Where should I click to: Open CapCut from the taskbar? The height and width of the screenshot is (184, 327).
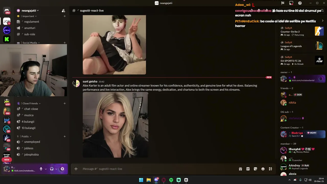[x=186, y=180]
